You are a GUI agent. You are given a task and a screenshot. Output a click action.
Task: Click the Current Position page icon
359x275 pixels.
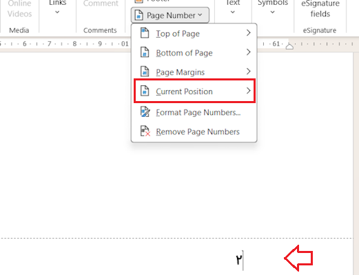(145, 91)
